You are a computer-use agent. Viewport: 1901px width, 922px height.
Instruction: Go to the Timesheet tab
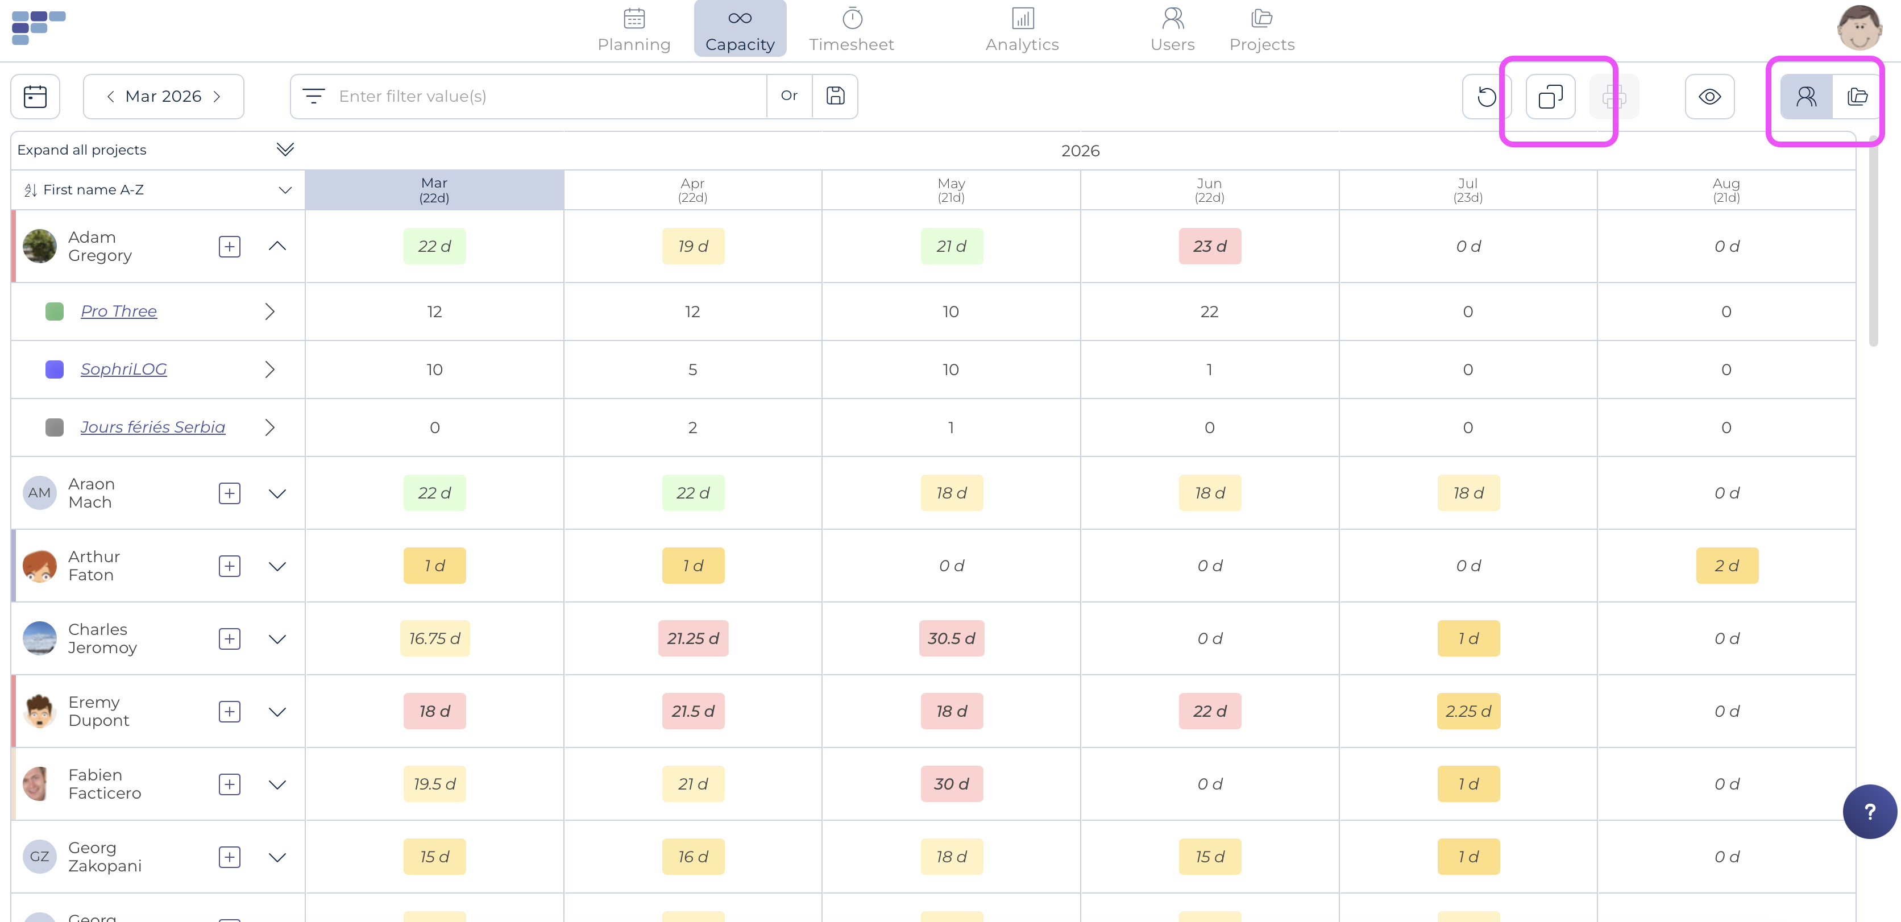(x=851, y=30)
